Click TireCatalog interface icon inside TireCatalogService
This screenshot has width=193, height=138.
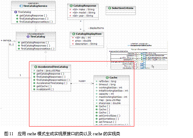(x=15, y=12)
